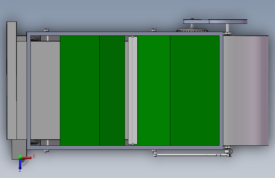Screen dimensions: 275x178
Task: Select the top-left bolt on the frame
Action: [47, 30]
